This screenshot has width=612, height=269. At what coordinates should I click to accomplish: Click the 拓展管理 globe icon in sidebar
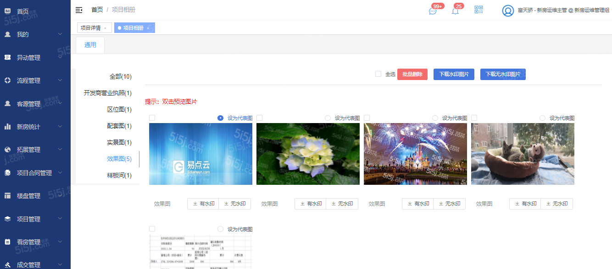tap(7, 150)
